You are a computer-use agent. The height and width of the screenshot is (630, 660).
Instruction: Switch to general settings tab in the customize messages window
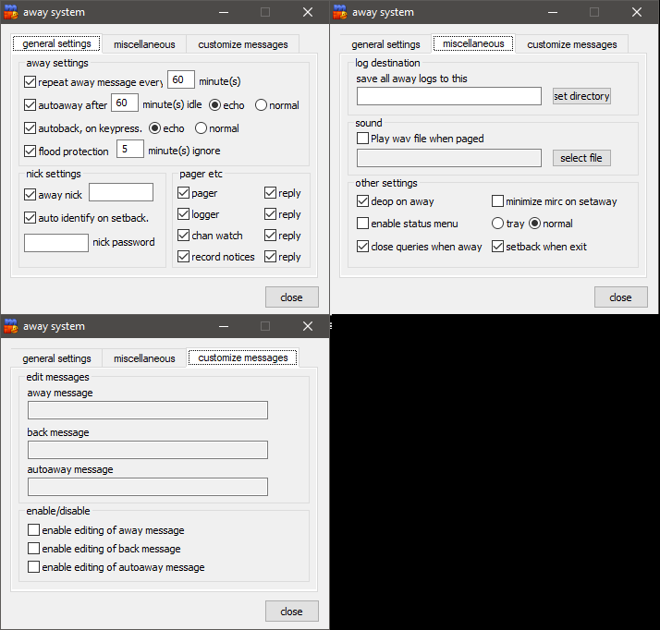point(56,358)
